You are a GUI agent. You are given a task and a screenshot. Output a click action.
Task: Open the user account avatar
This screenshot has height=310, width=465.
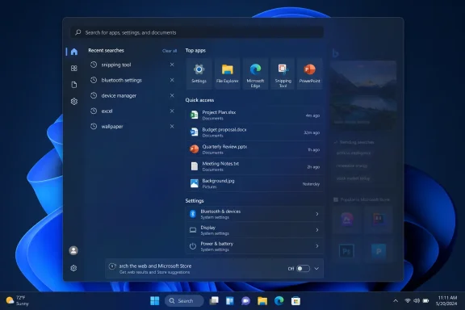coord(73,250)
